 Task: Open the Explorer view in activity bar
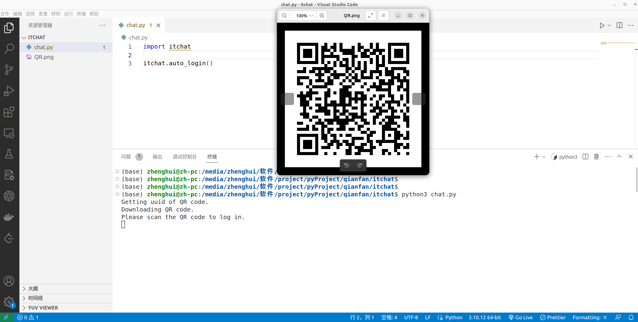9,28
